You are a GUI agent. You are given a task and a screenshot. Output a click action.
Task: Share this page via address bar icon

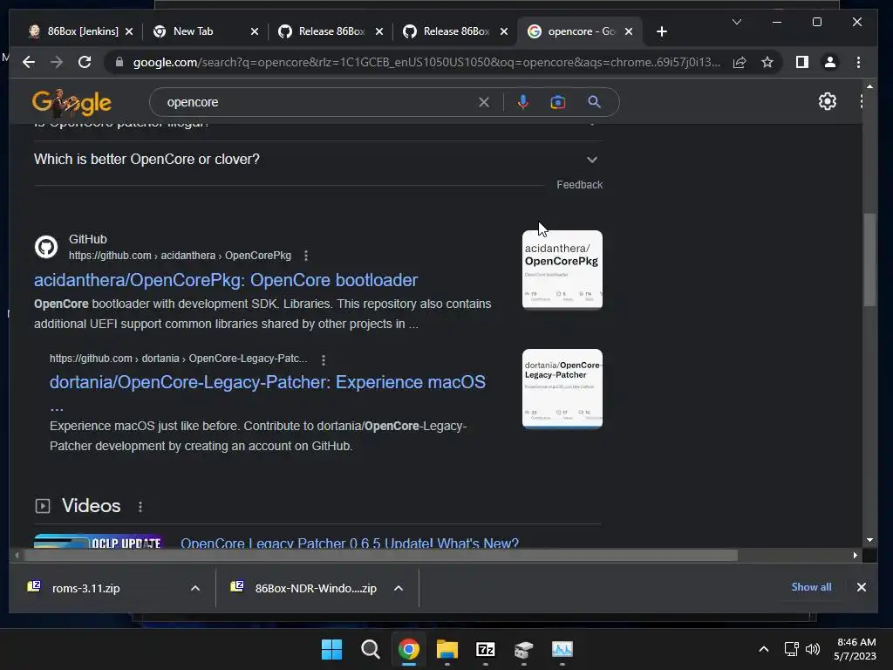coord(740,62)
